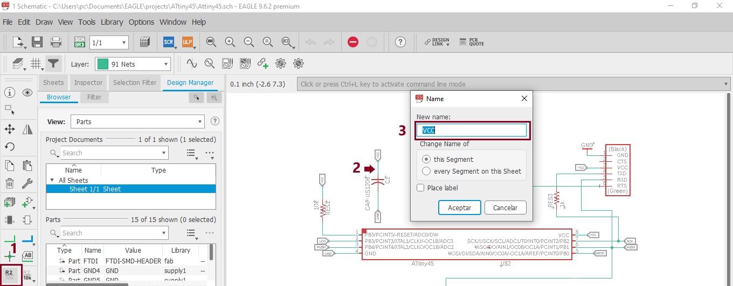Switch to the Filter sub-tab
Viewport: 733px width, 286px height.
tap(94, 97)
